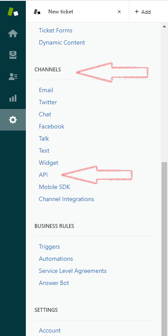The height and width of the screenshot is (336, 168).
Task: Open the Answer Bot page
Action: click(x=54, y=283)
